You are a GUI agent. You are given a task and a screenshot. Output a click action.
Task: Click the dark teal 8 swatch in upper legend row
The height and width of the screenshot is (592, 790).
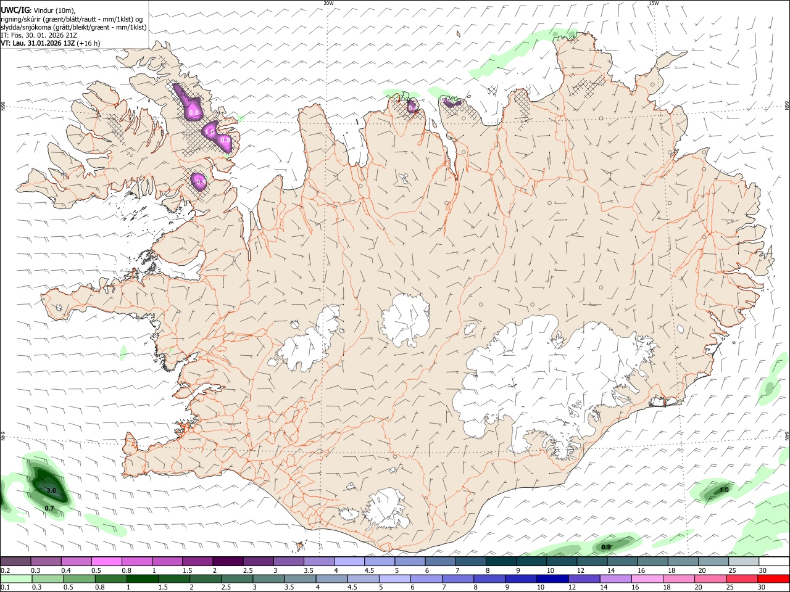[501, 561]
